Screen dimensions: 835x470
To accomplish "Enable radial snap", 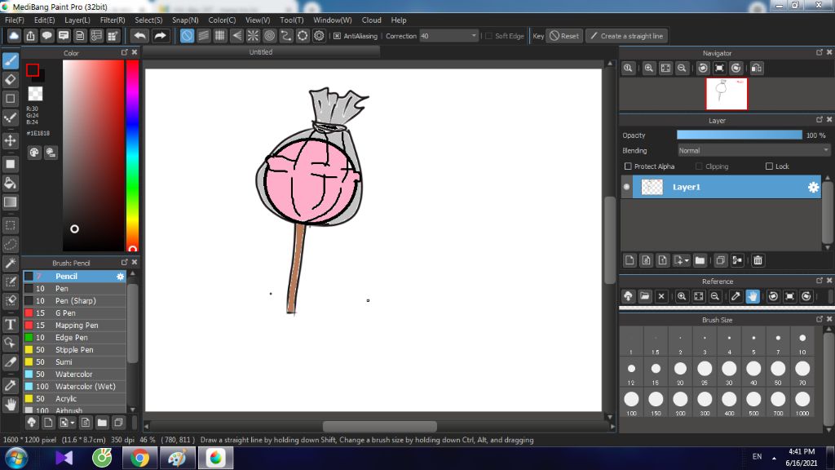I will coord(253,36).
